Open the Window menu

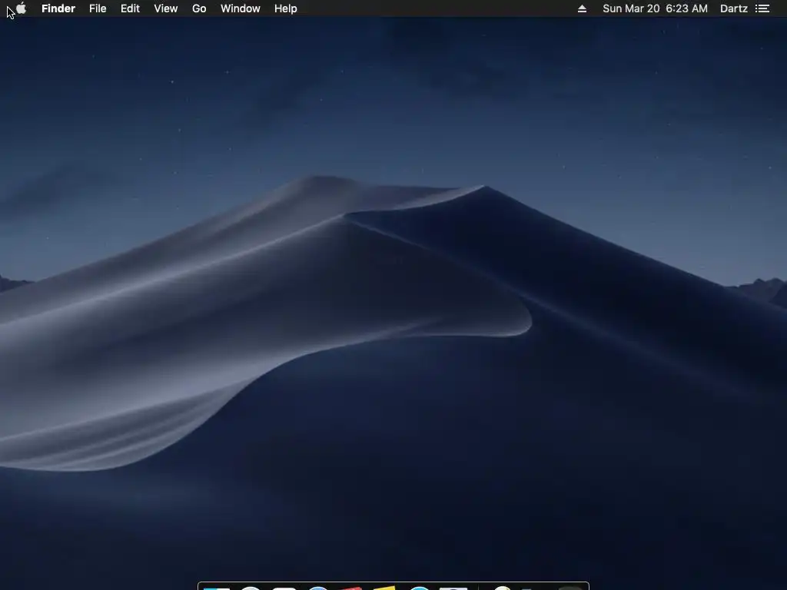[241, 8]
